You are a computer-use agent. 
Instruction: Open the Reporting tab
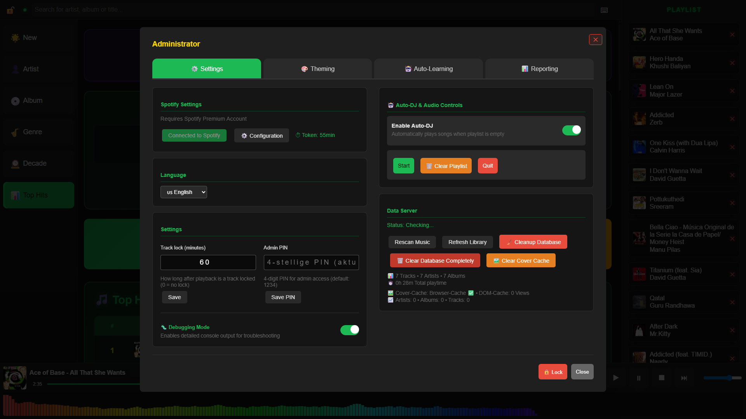[539, 69]
